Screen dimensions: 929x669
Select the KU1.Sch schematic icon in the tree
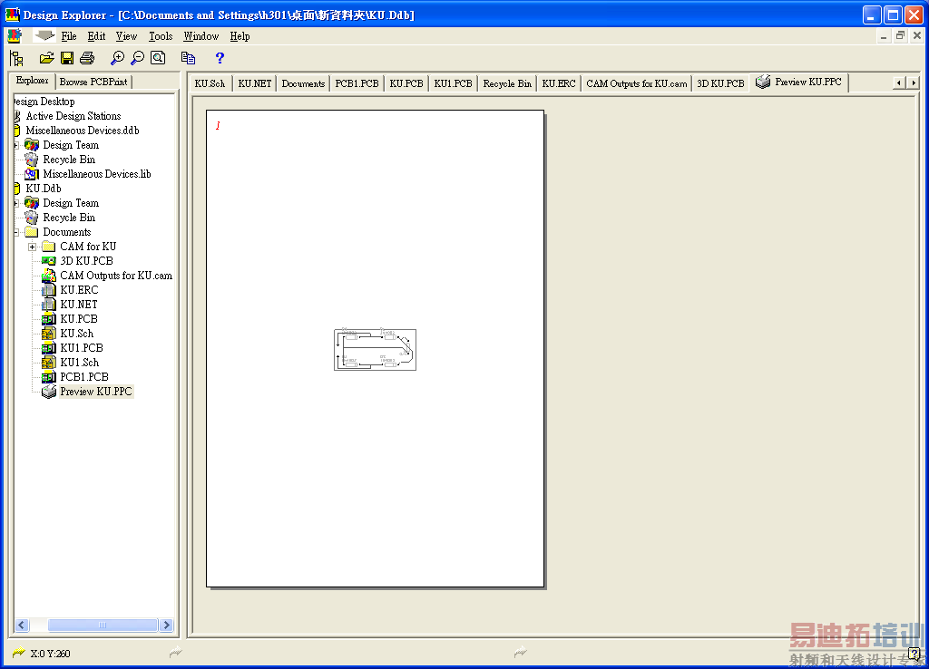(x=49, y=363)
